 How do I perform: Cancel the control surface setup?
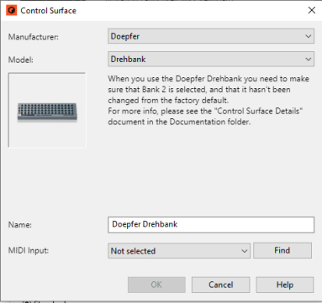coord(220,285)
